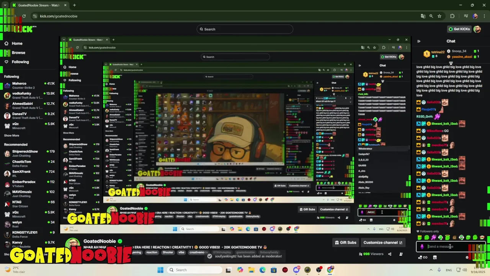This screenshot has height=276, width=490.
Task: Click the translate page icon in address bar
Action: pos(423,16)
